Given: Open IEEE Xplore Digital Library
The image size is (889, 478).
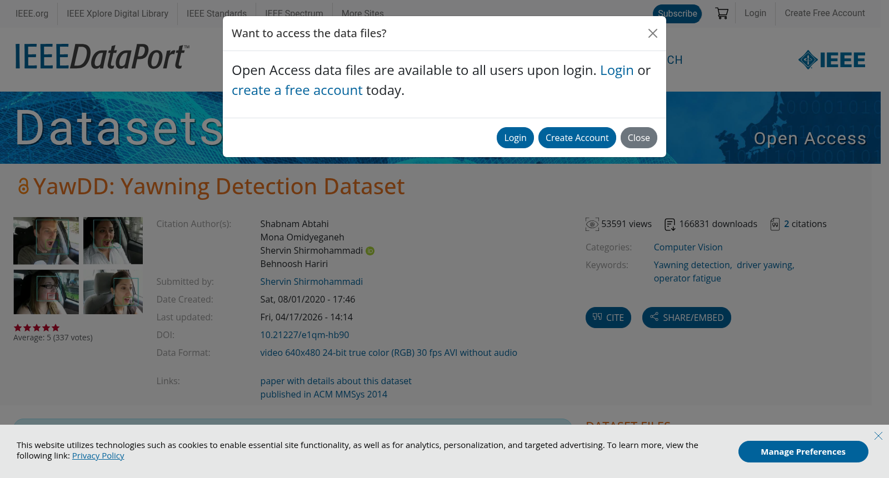Looking at the screenshot, I should [x=117, y=13].
